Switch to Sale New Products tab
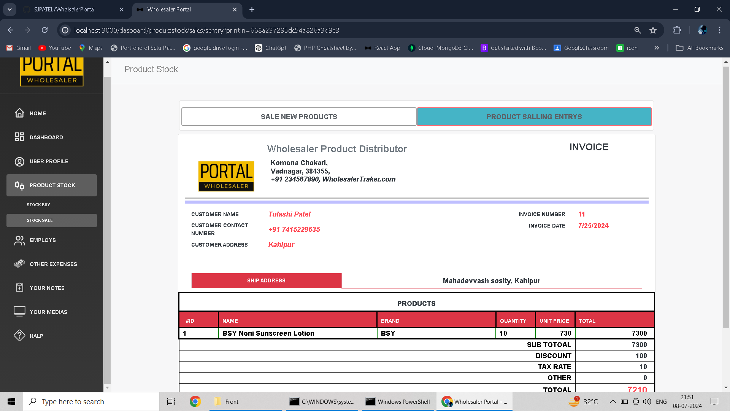730x411 pixels. (x=299, y=116)
